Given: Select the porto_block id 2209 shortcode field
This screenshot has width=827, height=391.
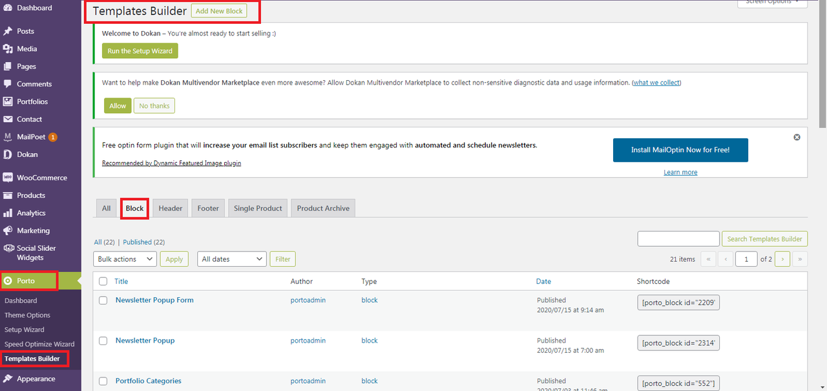Looking at the screenshot, I should pyautogui.click(x=678, y=302).
